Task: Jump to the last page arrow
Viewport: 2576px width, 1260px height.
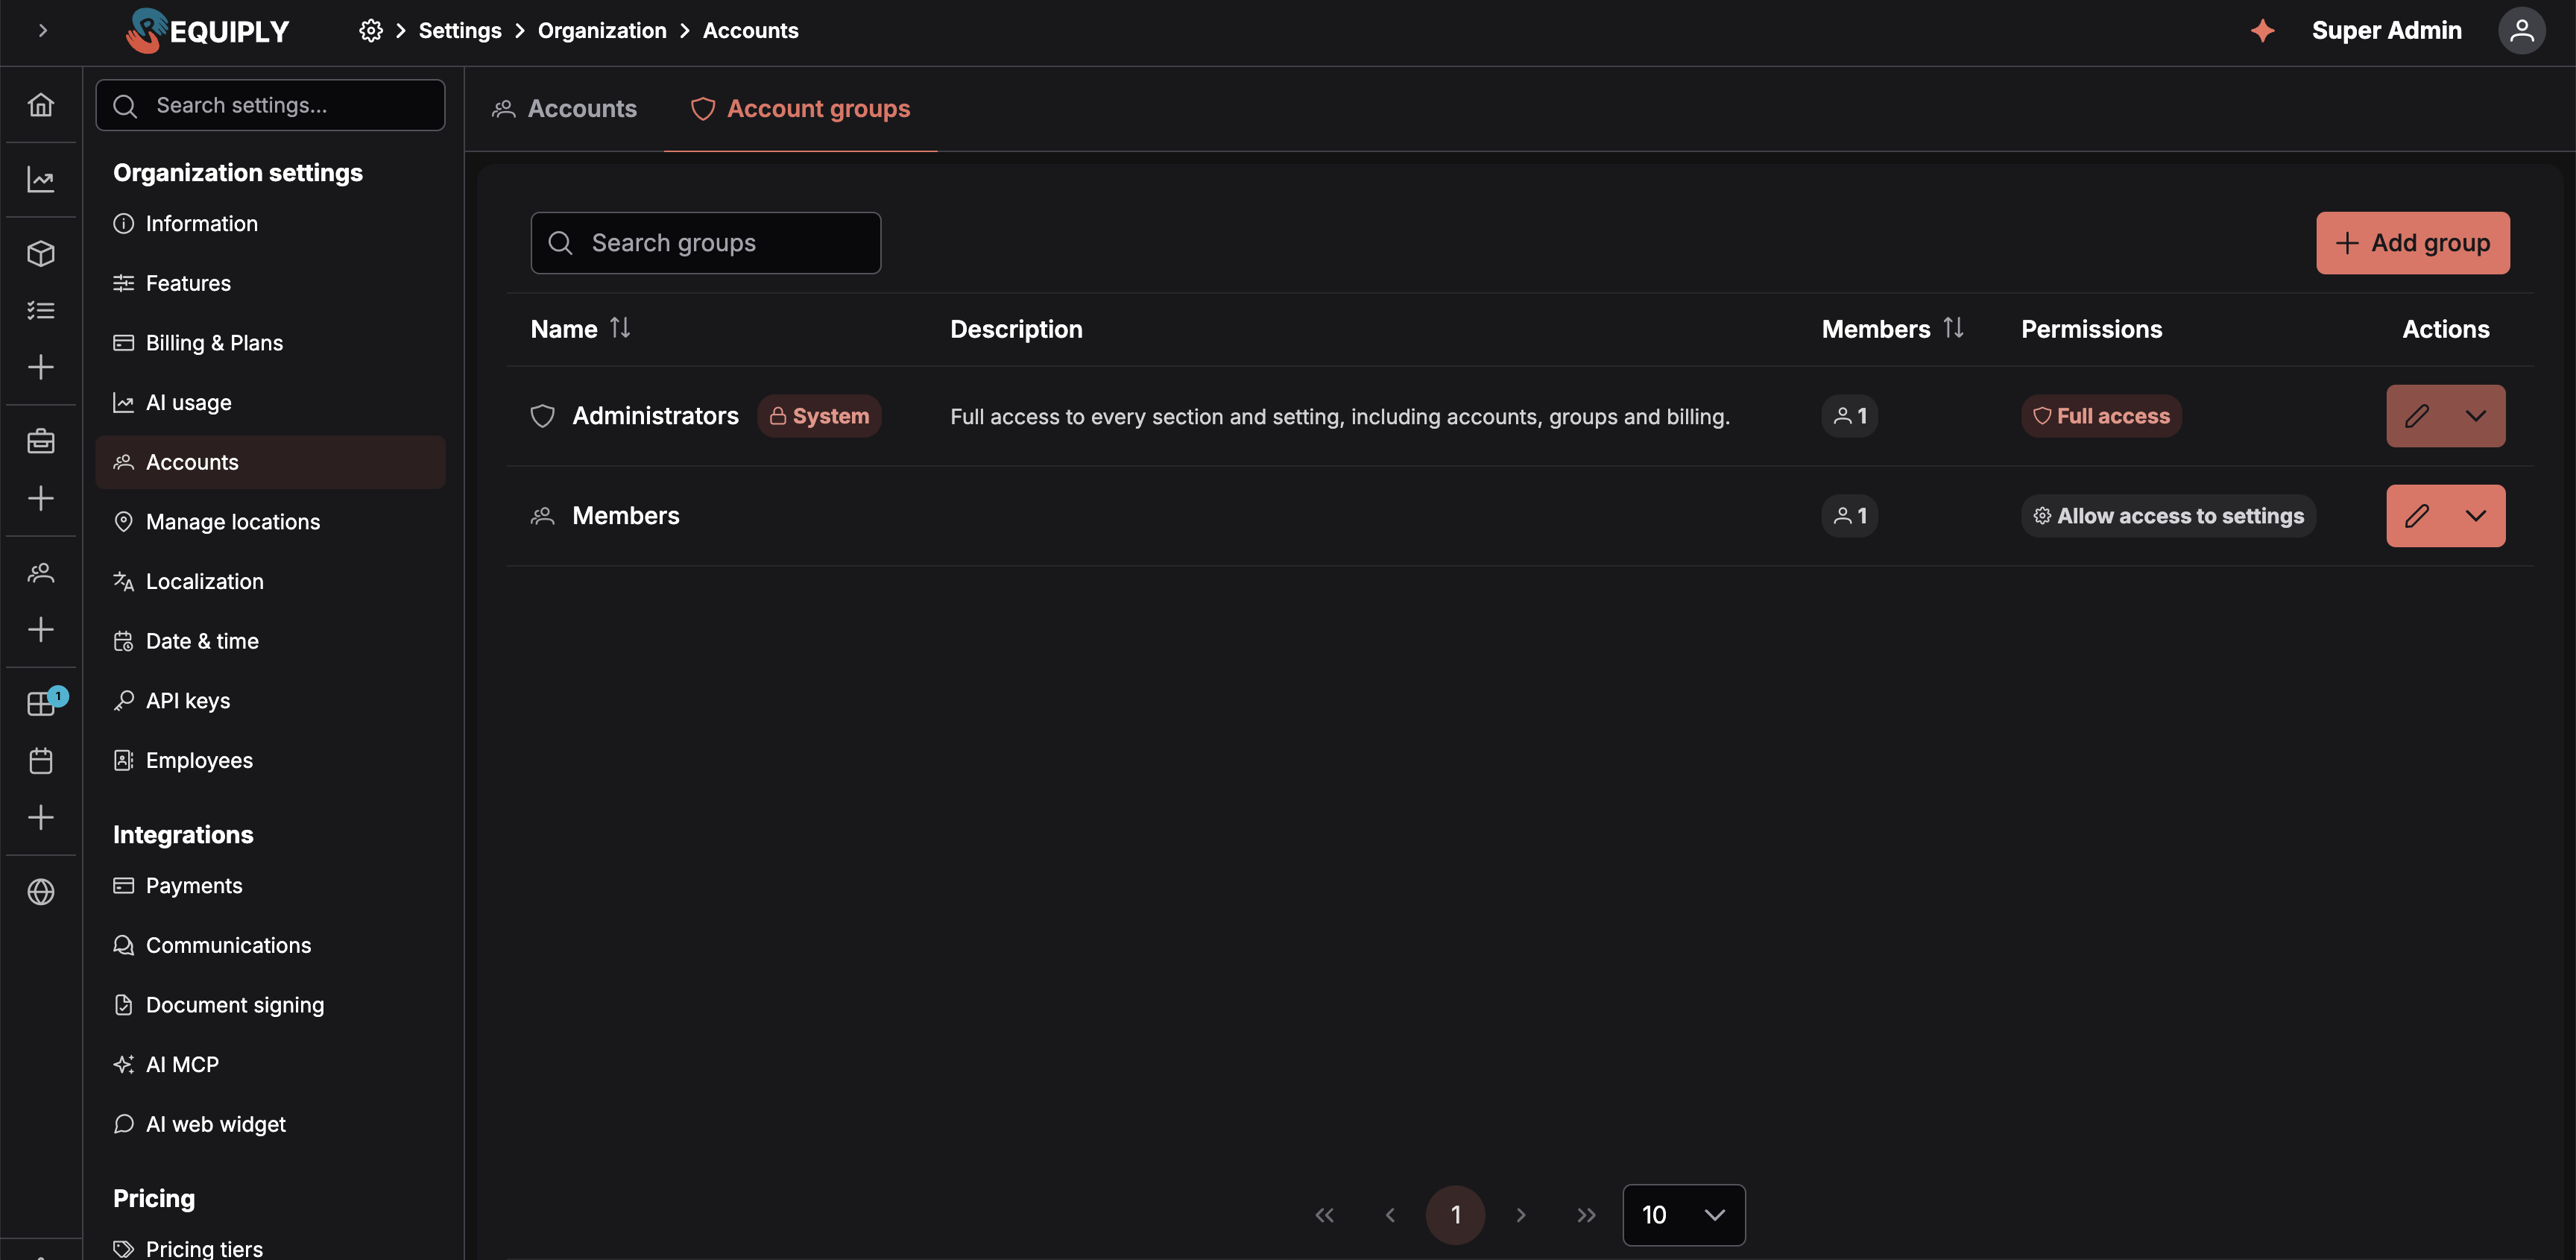Action: (1586, 1215)
